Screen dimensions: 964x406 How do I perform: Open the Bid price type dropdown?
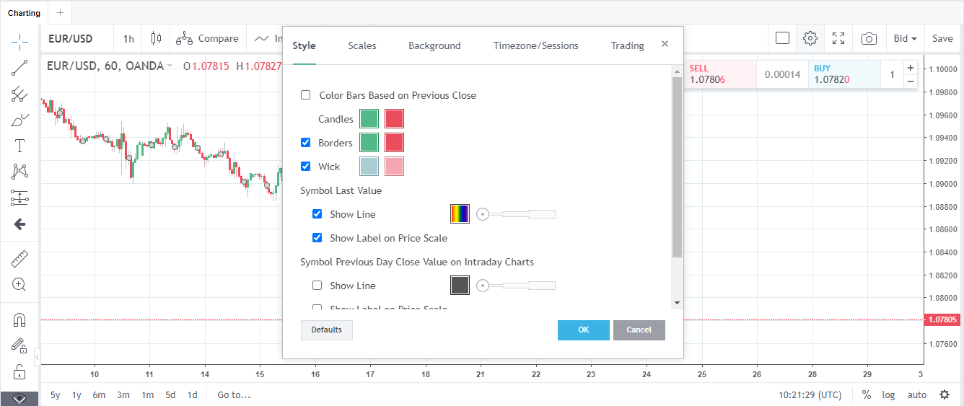coord(905,38)
